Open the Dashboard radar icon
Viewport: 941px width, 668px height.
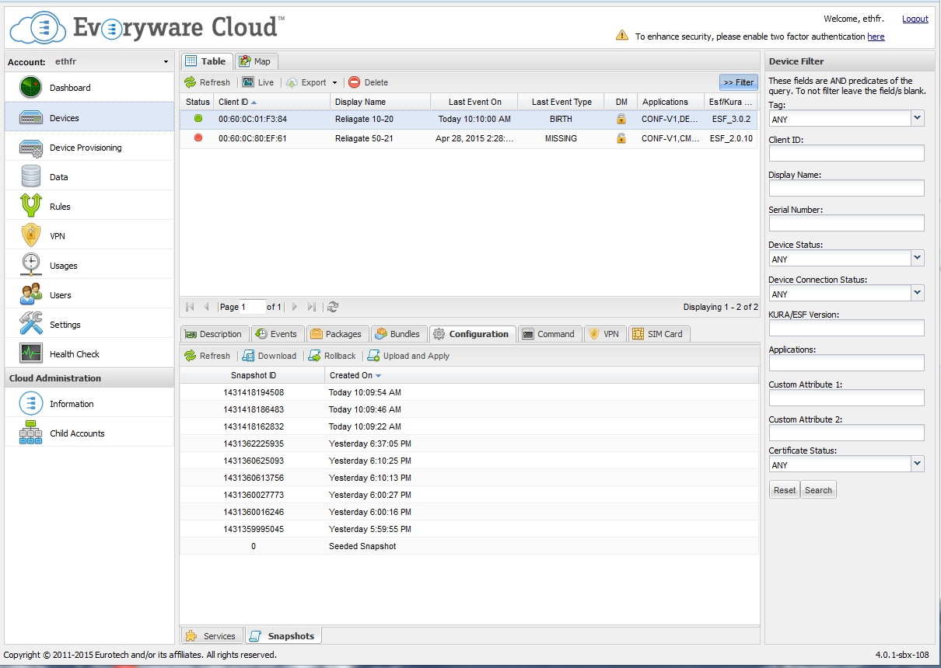pos(31,88)
